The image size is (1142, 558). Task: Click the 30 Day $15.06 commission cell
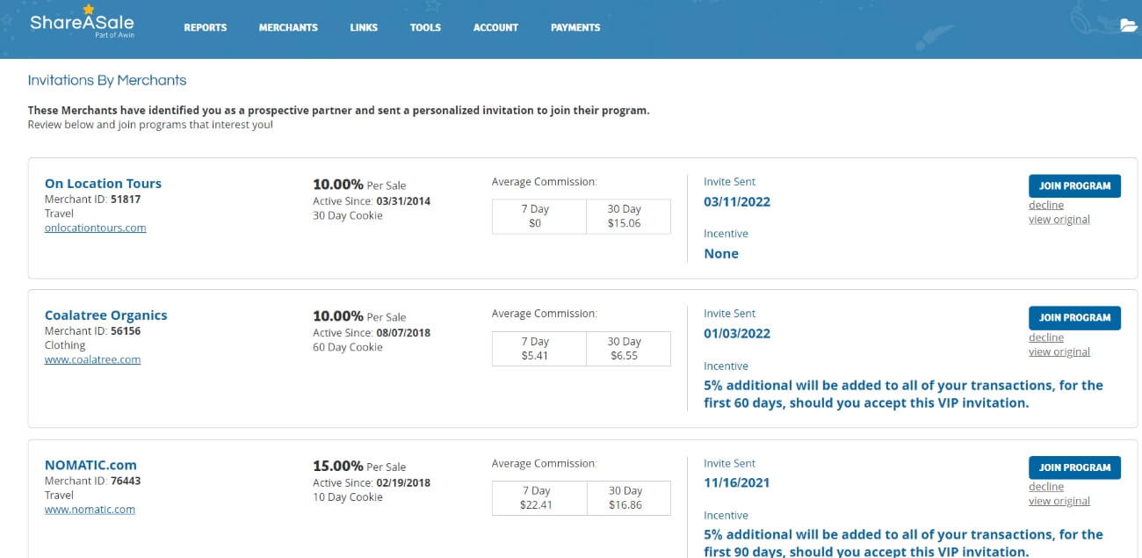click(x=628, y=216)
